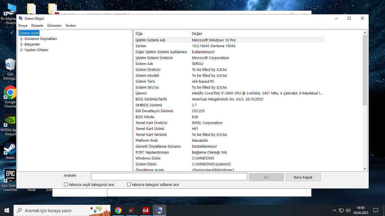Tick Yalnızca seçili kategoriyi ara checkbox

[x=66, y=185]
